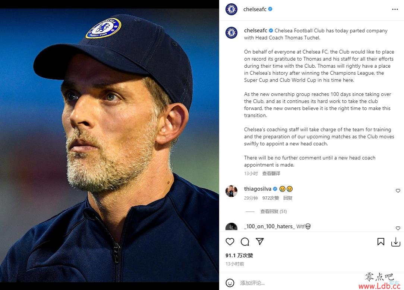Click the download arrow icon
The height and width of the screenshot is (290, 404).
pyautogui.click(x=396, y=242)
